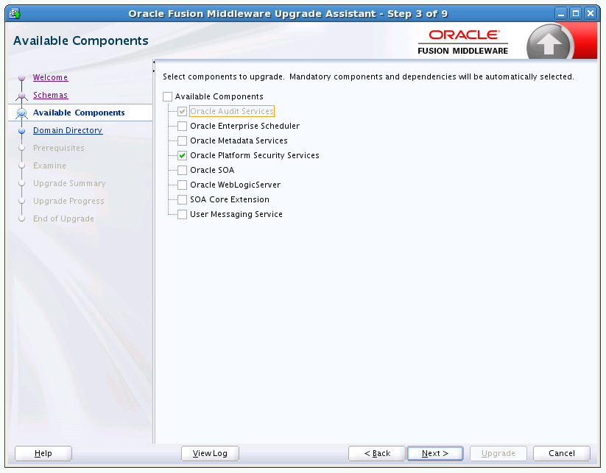
Task: Click the Welcome step bullet icon
Action: tap(21, 78)
